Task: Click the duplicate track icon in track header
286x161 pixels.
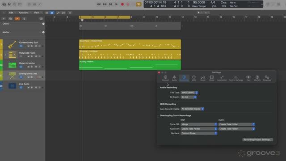Action: point(10,19)
